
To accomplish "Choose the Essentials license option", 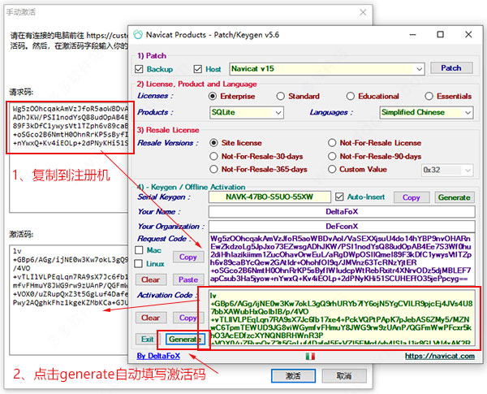I will point(429,96).
